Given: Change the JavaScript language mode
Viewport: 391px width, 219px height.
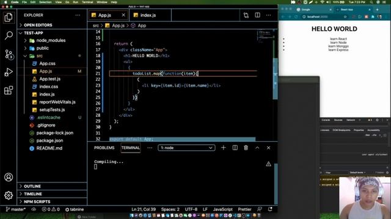Looking at the screenshot, I should point(222,209).
